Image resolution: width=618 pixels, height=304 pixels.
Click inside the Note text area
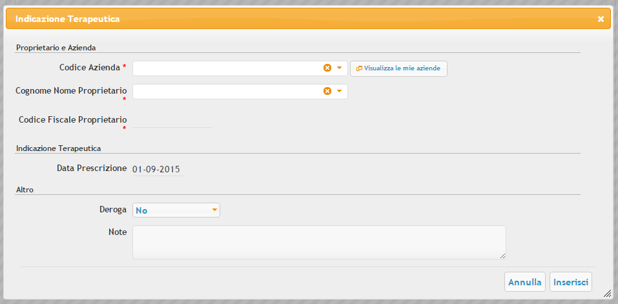[x=319, y=242]
